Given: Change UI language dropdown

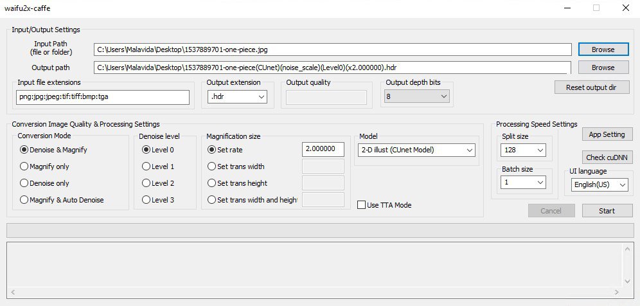Looking at the screenshot, I should (599, 184).
